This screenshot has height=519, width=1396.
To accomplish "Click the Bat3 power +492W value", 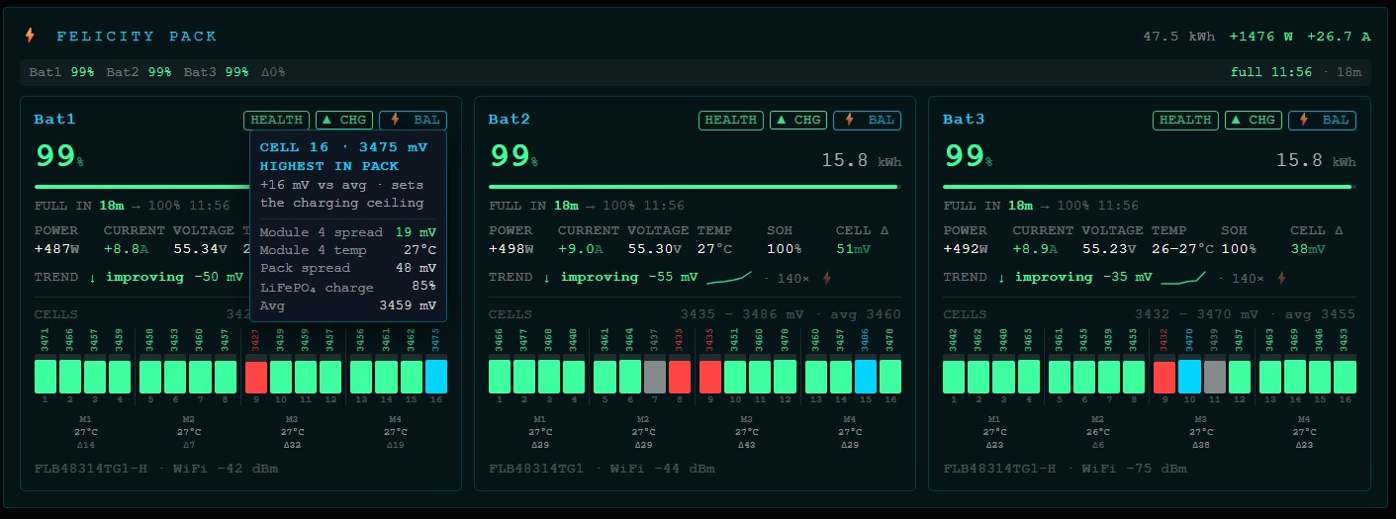I will (x=966, y=249).
